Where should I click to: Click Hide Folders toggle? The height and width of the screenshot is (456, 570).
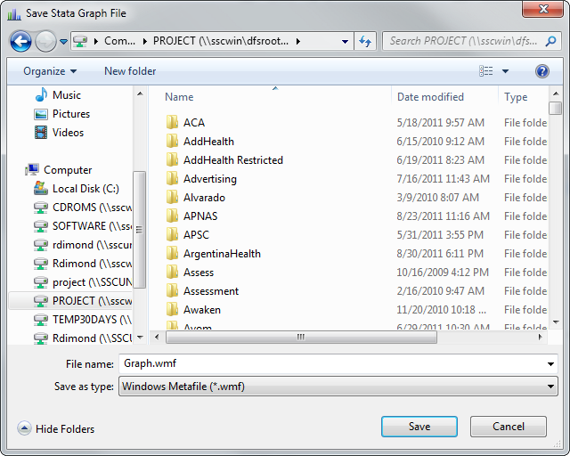[x=56, y=428]
